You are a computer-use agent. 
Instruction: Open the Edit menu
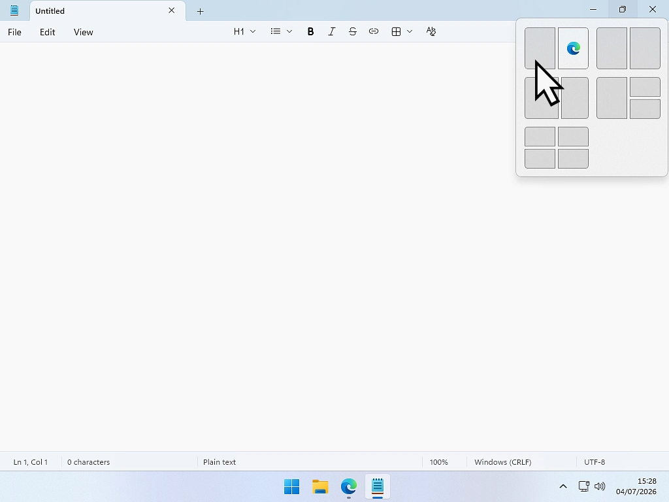pyautogui.click(x=47, y=32)
